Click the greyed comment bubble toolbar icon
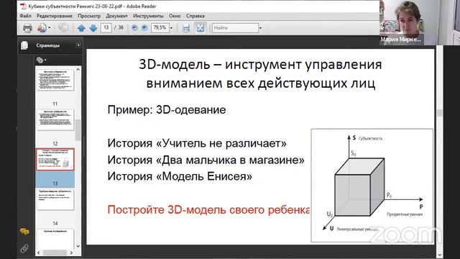460x259 pixels. pyautogui.click(x=63, y=28)
